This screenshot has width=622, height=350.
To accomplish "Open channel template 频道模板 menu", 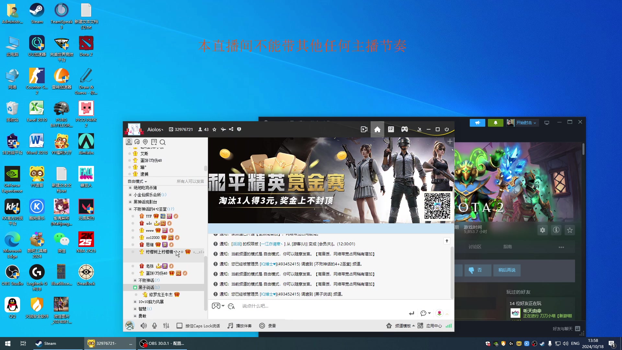I will 400,326.
